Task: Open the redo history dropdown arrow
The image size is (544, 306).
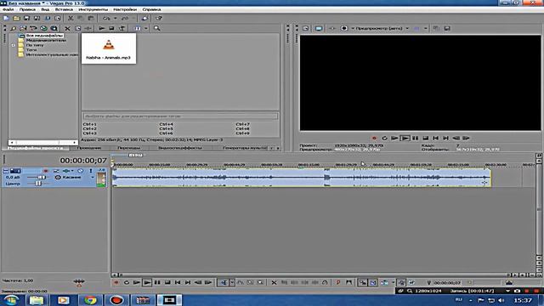Action: (133, 18)
